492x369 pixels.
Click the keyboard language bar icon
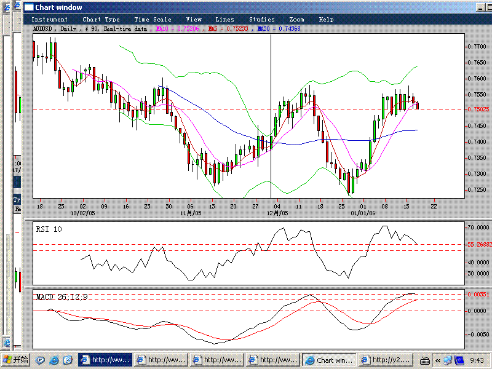424,360
